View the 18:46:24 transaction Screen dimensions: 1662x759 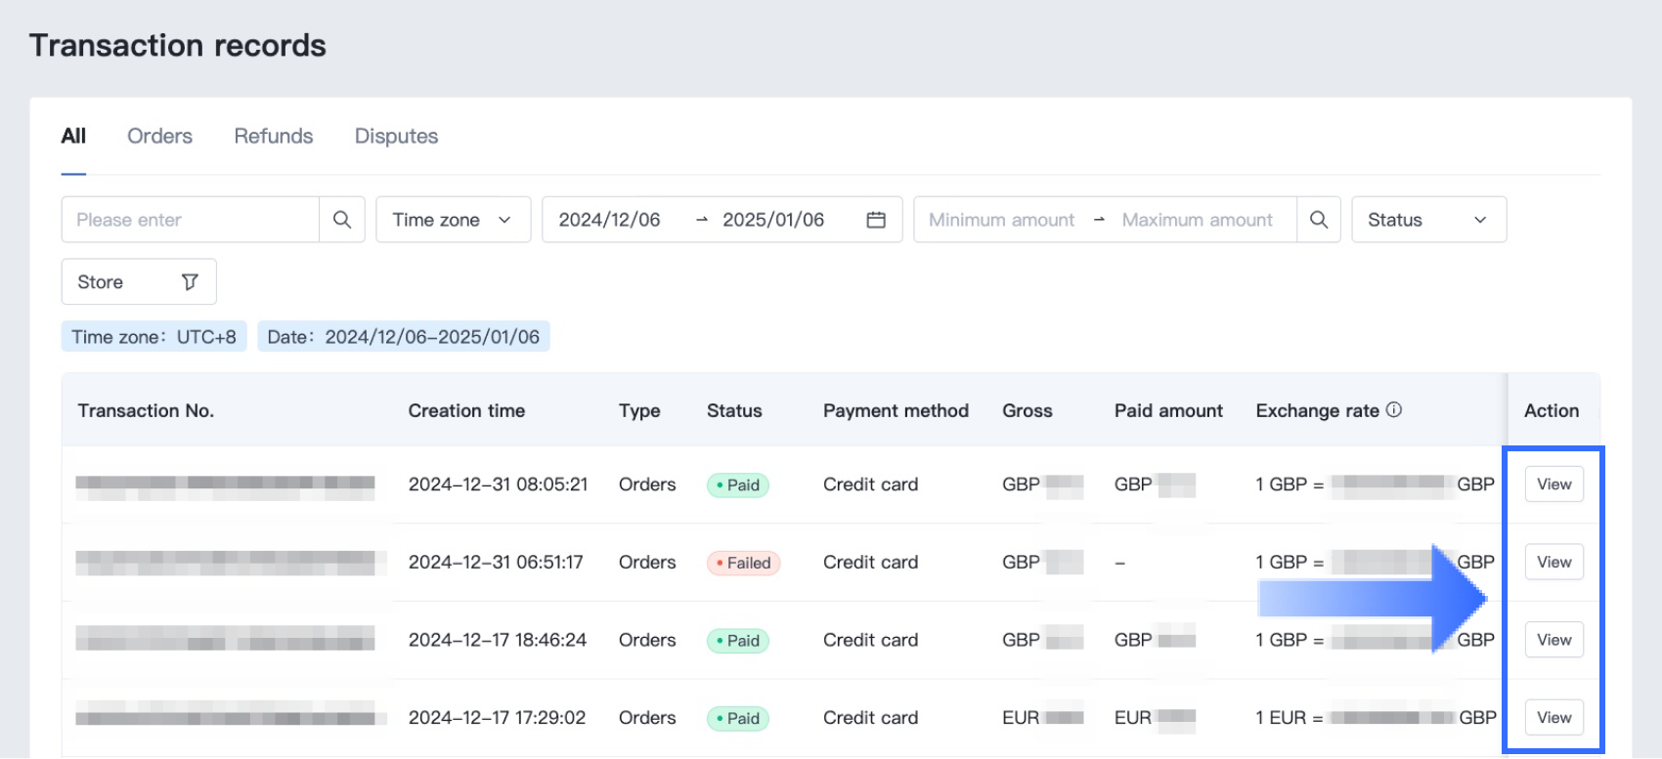[x=1553, y=640]
